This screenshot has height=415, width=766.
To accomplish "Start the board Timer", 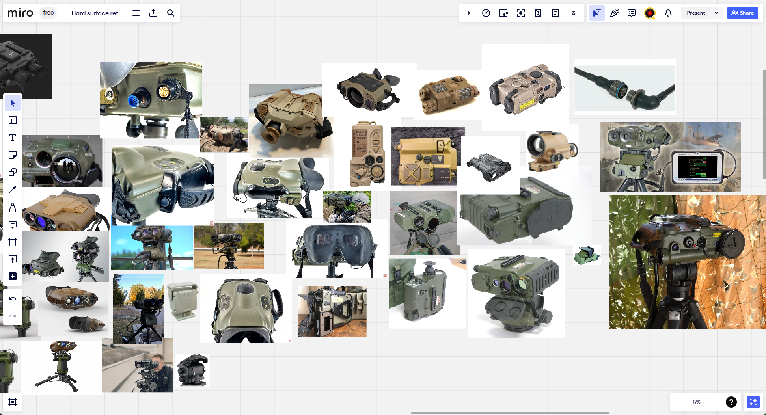I will 486,13.
